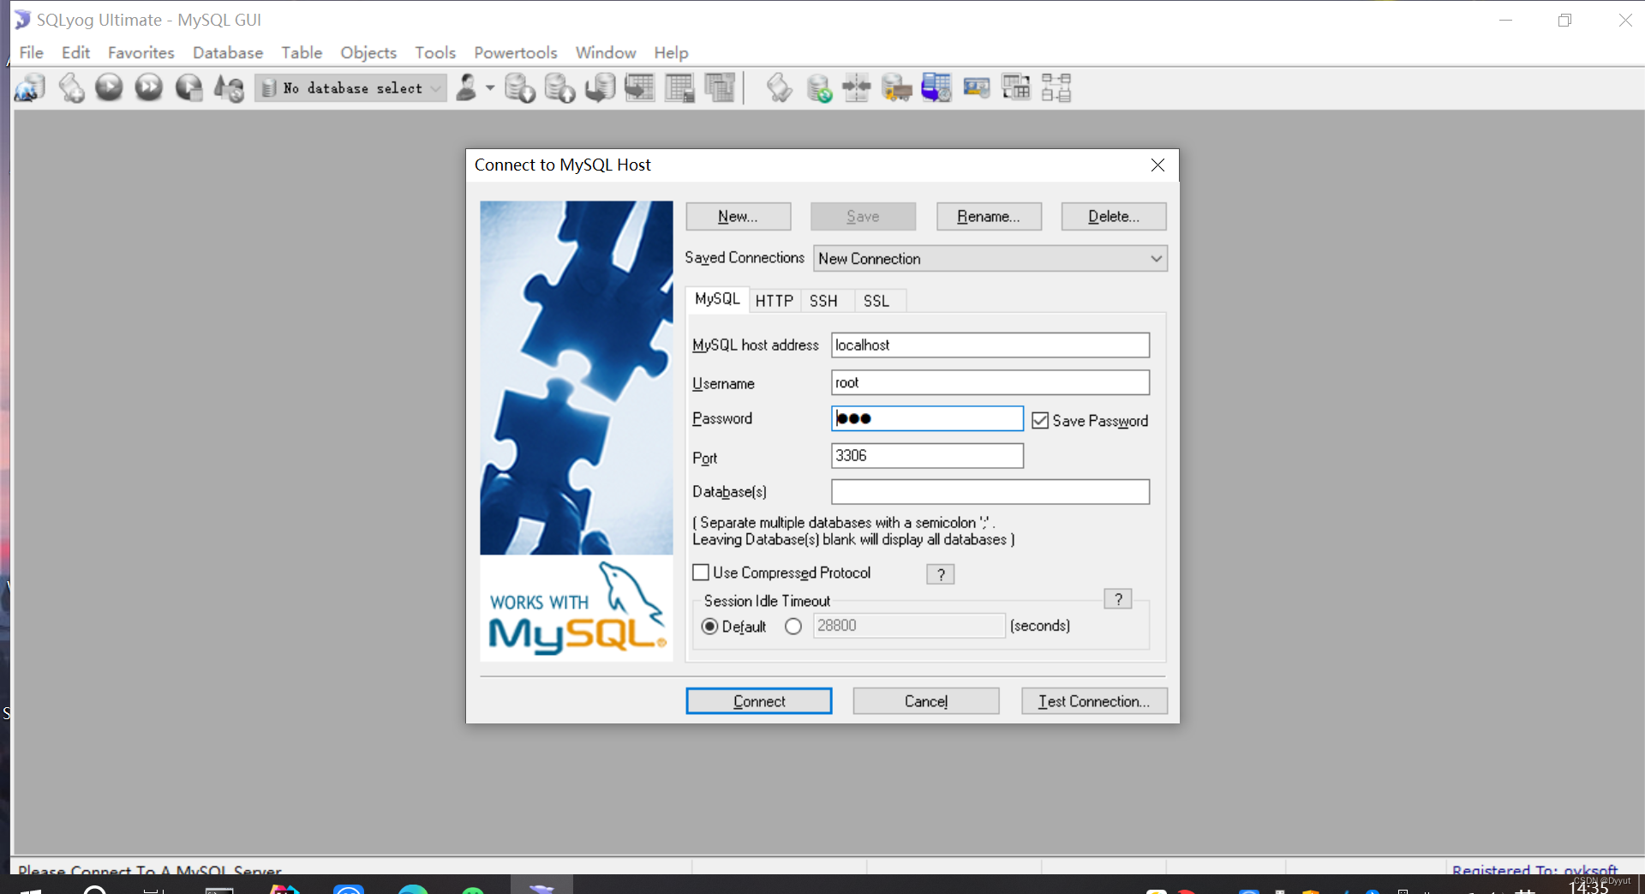This screenshot has width=1645, height=894.
Task: Click the Delete... button
Action: tap(1114, 217)
